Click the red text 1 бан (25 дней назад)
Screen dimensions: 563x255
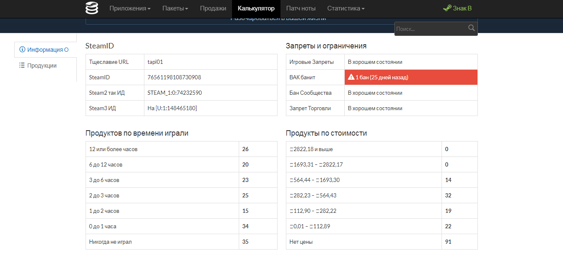pyautogui.click(x=382, y=77)
